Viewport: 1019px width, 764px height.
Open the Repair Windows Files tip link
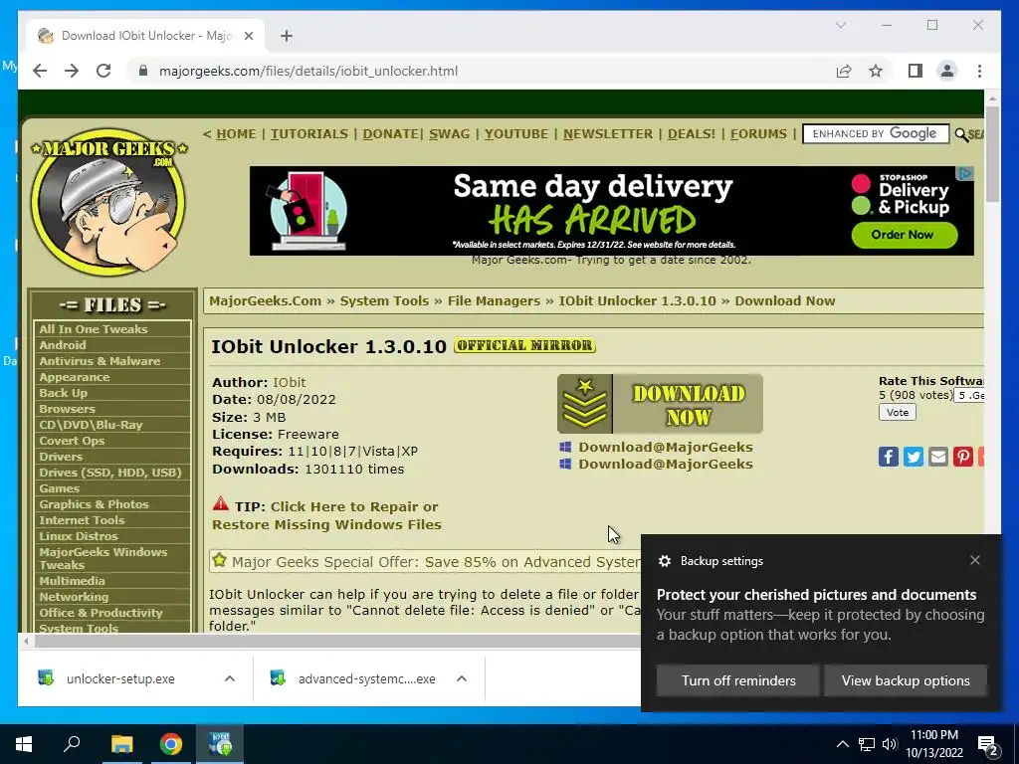coord(326,515)
